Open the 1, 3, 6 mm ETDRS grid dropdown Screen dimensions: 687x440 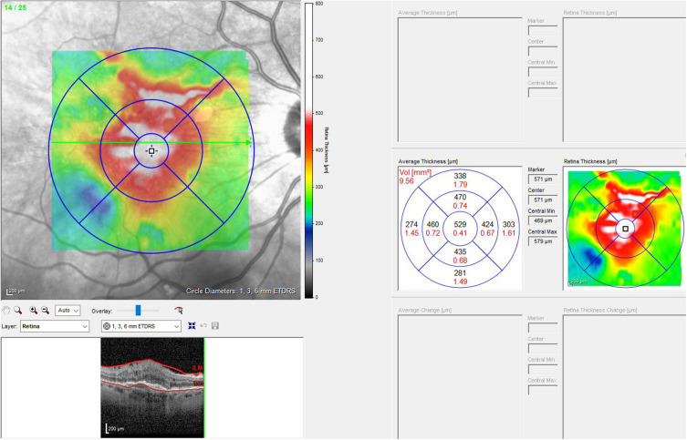coord(141,325)
